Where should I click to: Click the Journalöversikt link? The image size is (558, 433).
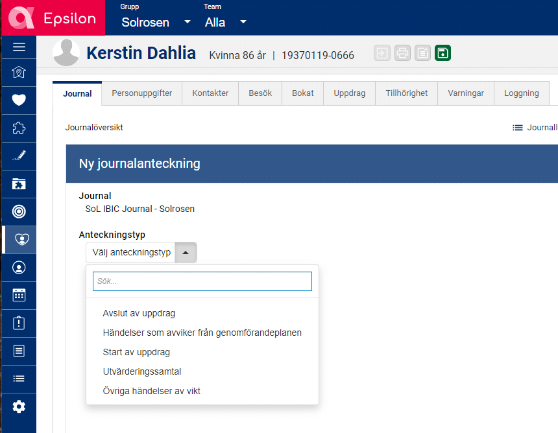[x=94, y=128]
